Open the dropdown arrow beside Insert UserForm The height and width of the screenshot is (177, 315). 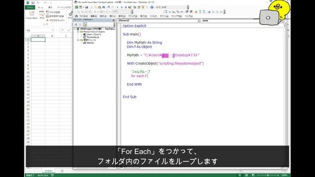[83, 7]
